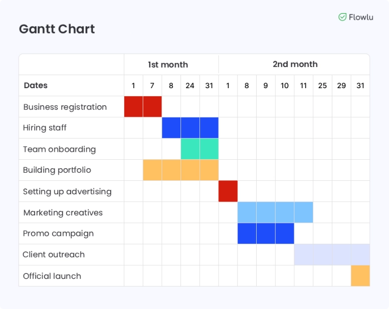Click the Building portfolio task label
This screenshot has height=309, width=389.
[57, 170]
